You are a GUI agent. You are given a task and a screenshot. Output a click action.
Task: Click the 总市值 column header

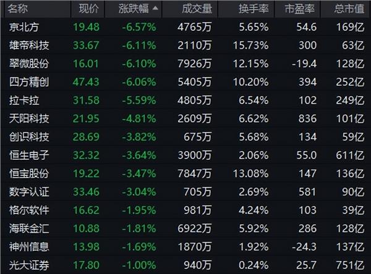point(349,9)
